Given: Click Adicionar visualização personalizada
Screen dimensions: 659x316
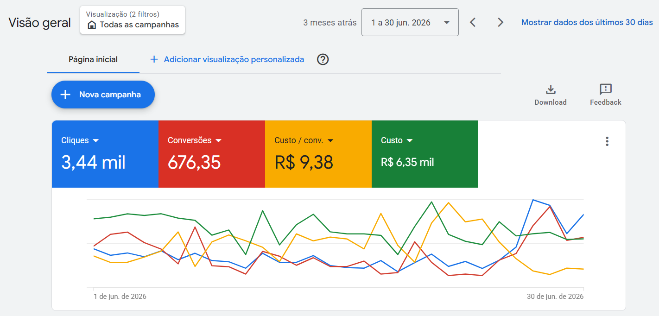Looking at the screenshot, I should (x=234, y=59).
